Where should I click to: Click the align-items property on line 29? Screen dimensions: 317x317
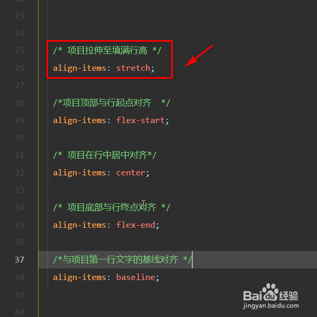pyautogui.click(x=80, y=120)
